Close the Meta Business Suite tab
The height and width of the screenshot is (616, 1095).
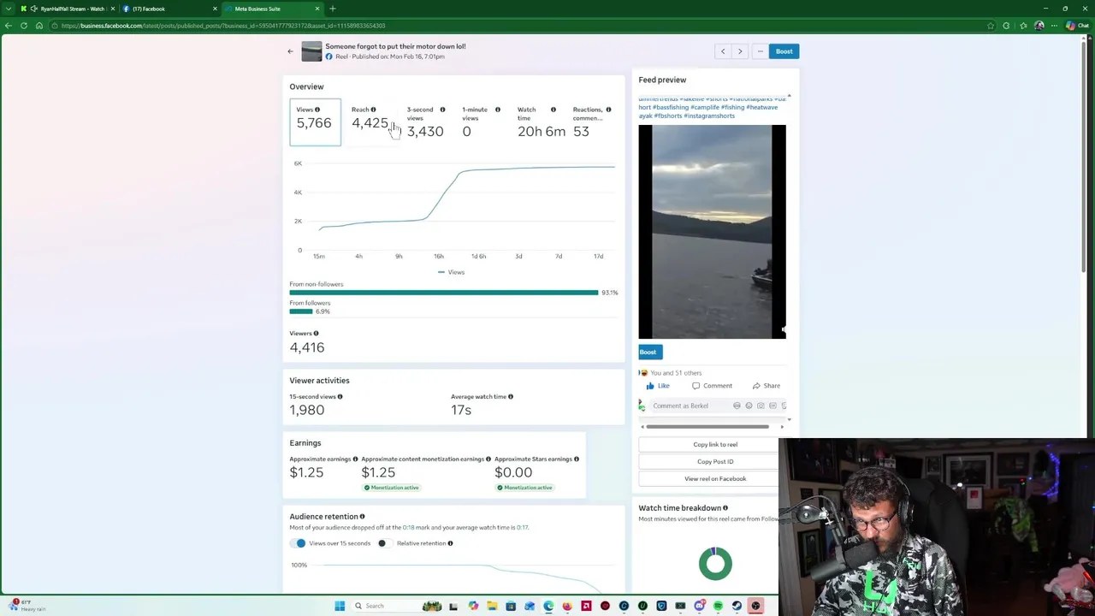[x=317, y=9]
